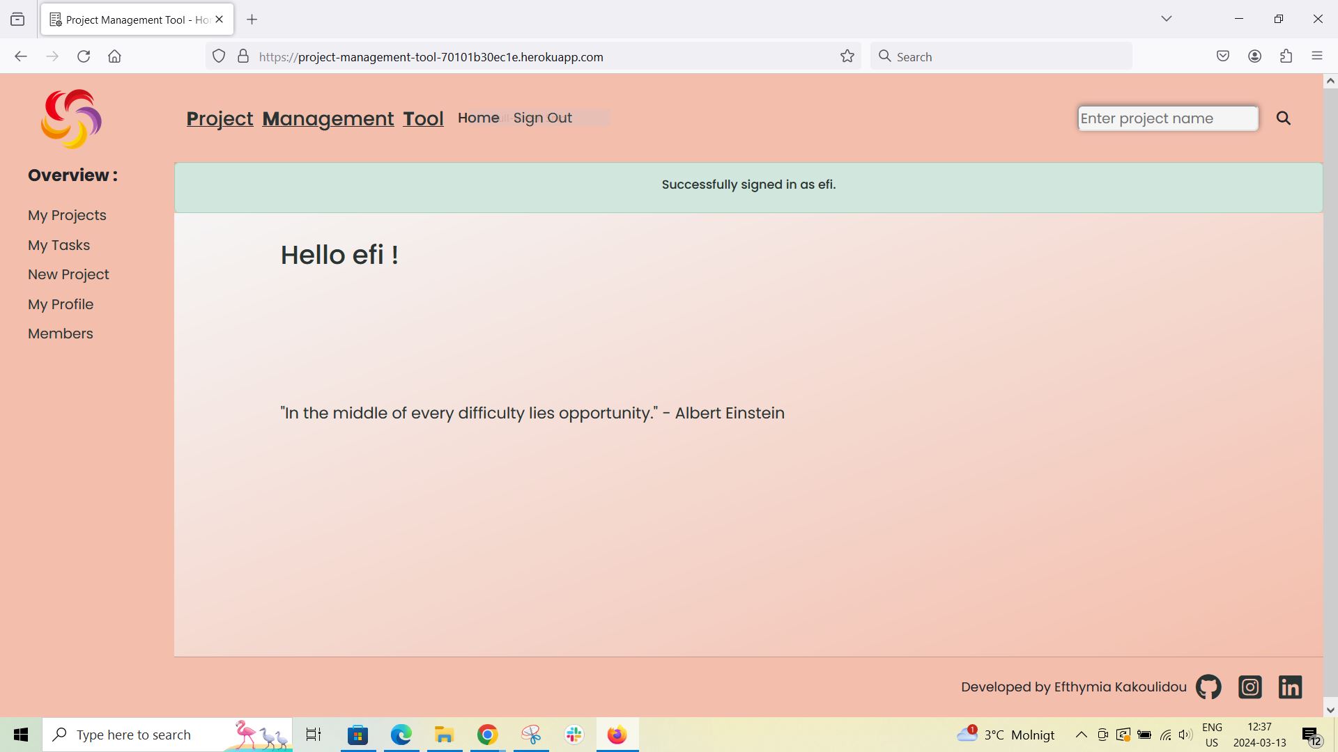Save page to Pocket icon
Screen dimensions: 1338x752
(1223, 56)
